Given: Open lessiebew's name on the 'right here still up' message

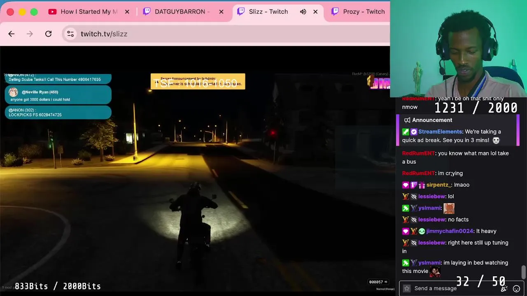Looking at the screenshot, I should [x=431, y=243].
